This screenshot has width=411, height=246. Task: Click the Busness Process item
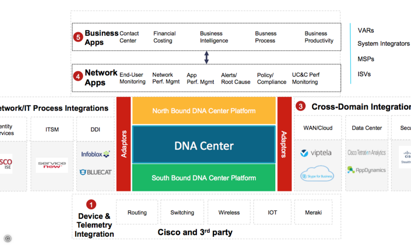pos(265,37)
